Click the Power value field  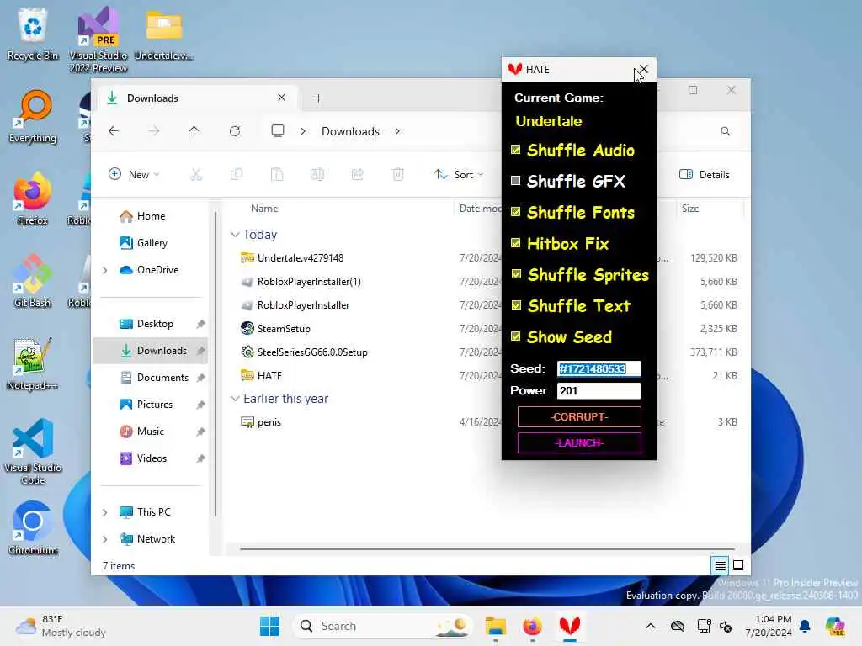pyautogui.click(x=599, y=390)
